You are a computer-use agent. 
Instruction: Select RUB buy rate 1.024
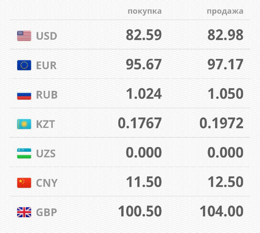144,94
